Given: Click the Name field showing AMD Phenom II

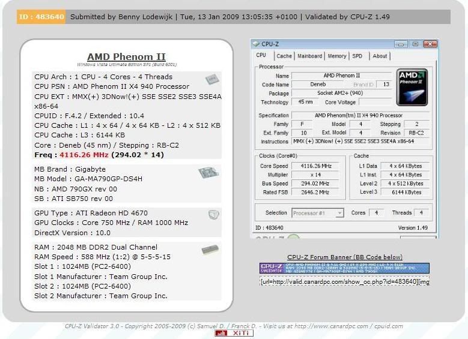Looking at the screenshot, I should [x=341, y=76].
